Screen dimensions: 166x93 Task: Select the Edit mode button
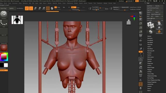27,8
